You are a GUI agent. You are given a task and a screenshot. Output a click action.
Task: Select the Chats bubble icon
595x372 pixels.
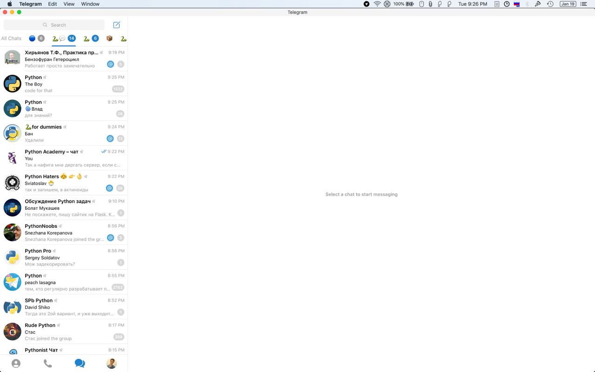click(79, 364)
